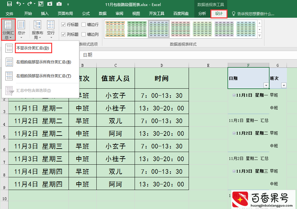Open the 报表布局 report layout dropdown
297x209 pixels.
pos(37,29)
